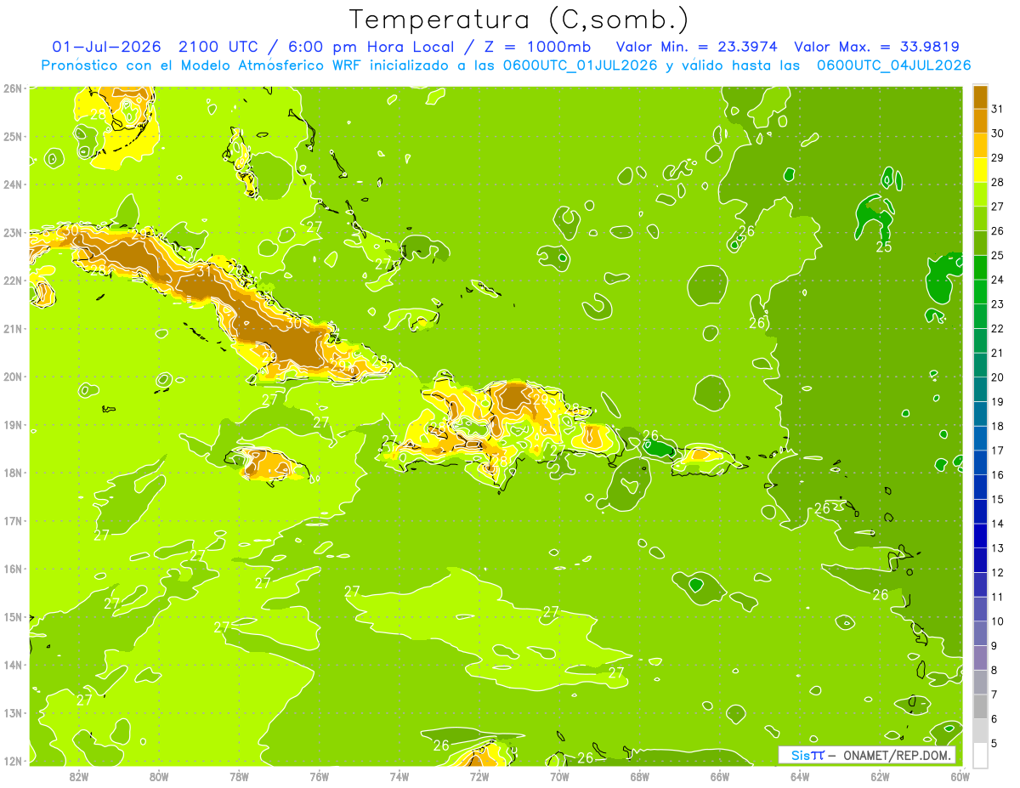
Task: Click the color scale's 17 value label
Action: point(998,450)
